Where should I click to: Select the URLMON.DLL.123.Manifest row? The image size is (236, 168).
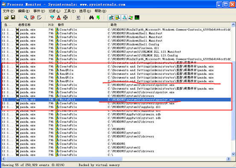[116, 52]
